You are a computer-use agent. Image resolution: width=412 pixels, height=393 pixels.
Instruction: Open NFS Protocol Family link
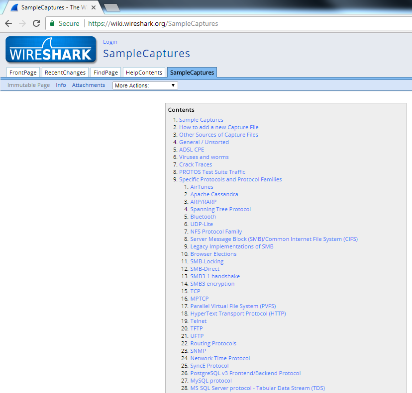tap(216, 232)
